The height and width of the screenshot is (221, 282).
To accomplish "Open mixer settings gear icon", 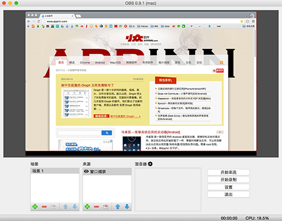I will click(x=150, y=164).
